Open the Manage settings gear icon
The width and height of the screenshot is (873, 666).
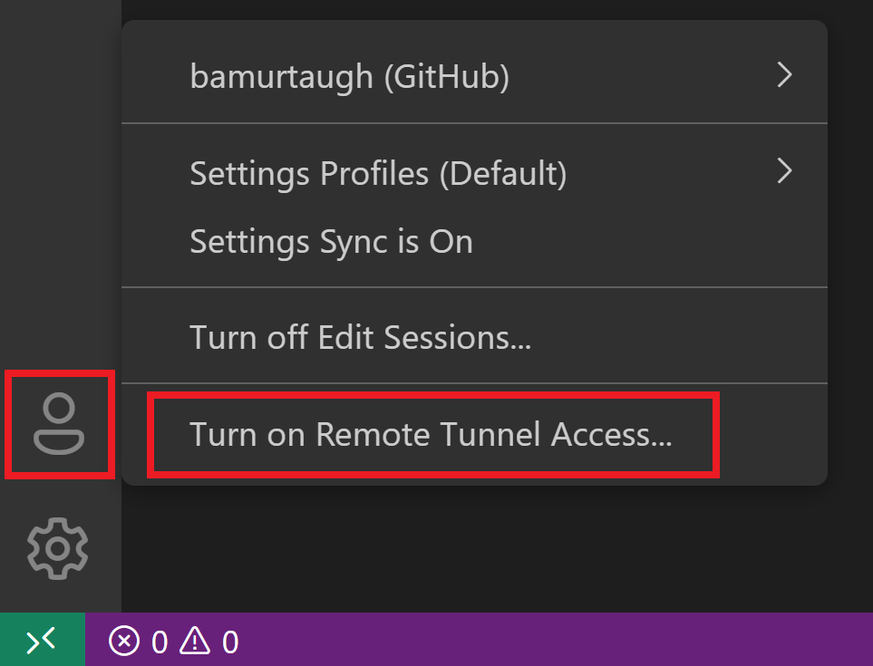point(57,547)
